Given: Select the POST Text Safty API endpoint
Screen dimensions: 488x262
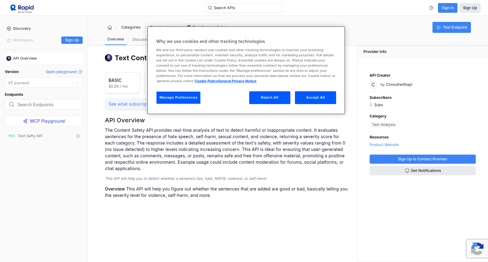Looking at the screenshot, I should (44, 136).
